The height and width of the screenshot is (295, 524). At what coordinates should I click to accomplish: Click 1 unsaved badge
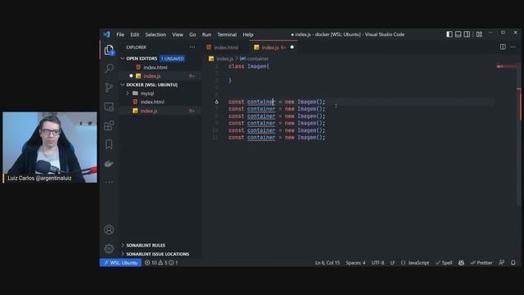point(173,58)
